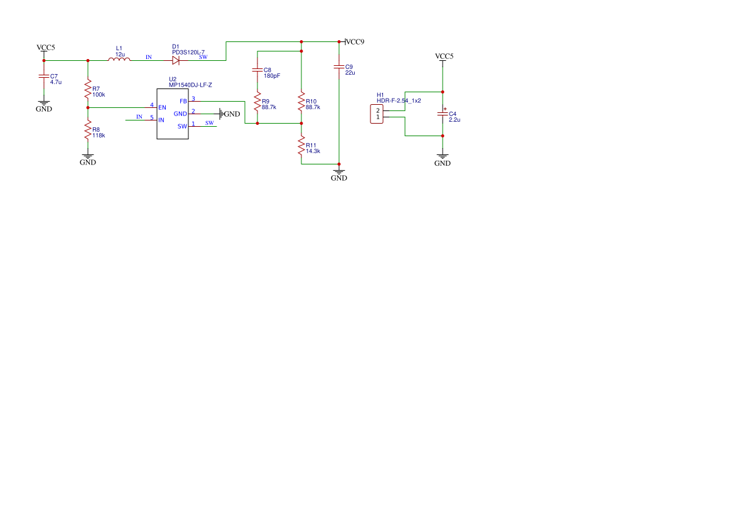Select resistor R8 118k symbol
The image size is (734, 519).
88,130
